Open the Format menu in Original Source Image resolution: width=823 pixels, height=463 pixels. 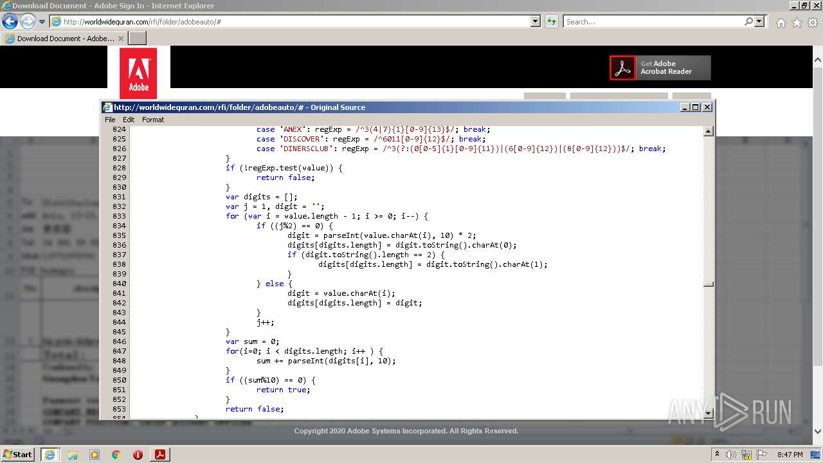tap(153, 120)
